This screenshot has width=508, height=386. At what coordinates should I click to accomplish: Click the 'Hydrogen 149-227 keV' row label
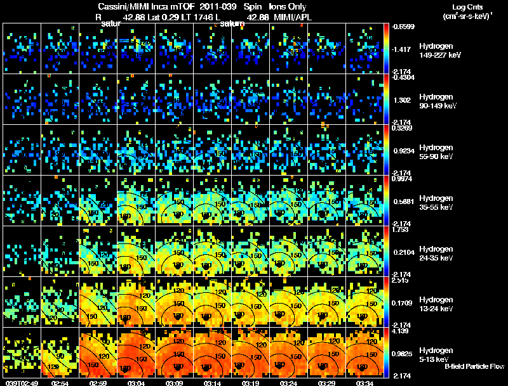440,51
